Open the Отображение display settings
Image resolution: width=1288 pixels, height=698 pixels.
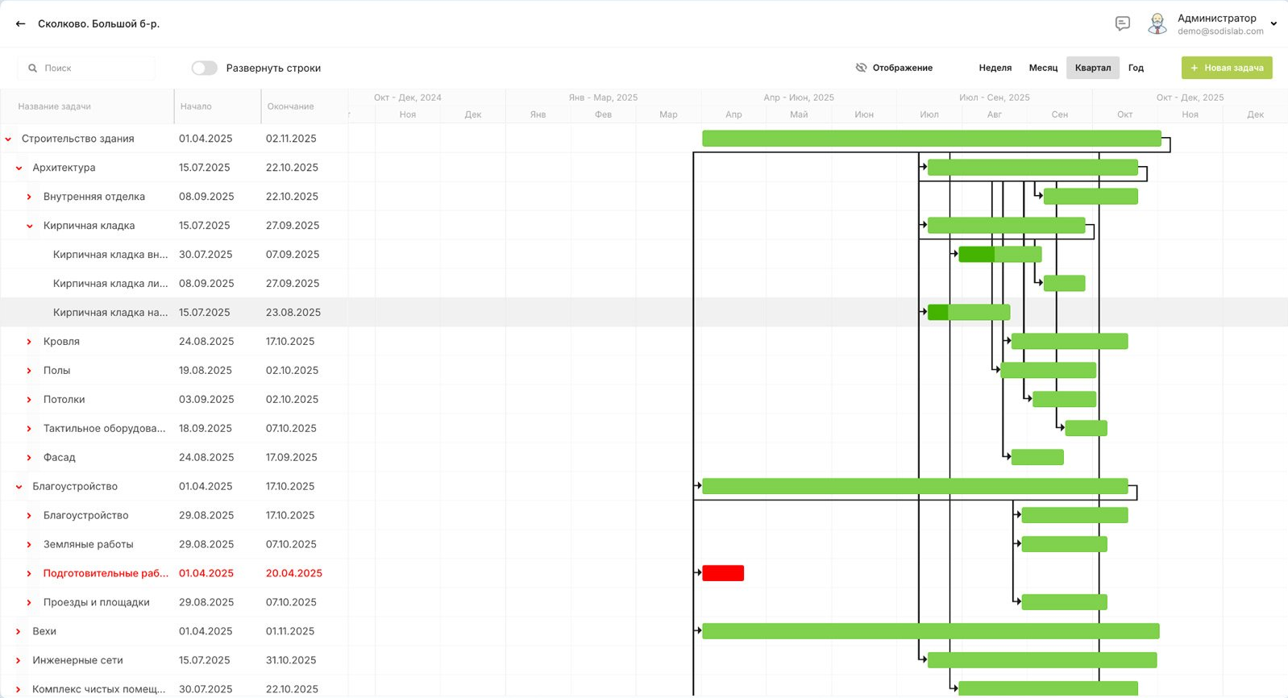[902, 68]
